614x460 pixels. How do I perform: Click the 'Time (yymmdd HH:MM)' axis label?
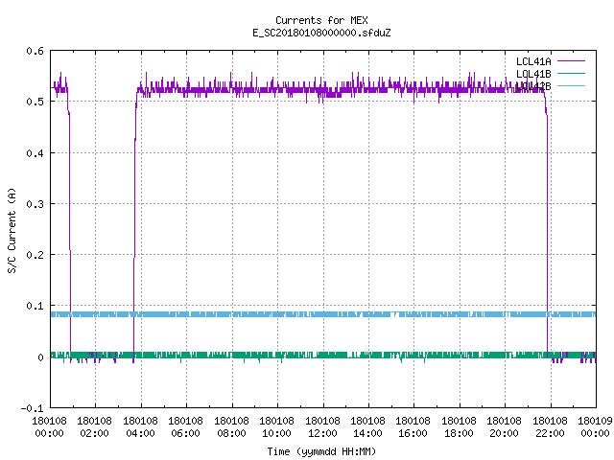coord(321,451)
